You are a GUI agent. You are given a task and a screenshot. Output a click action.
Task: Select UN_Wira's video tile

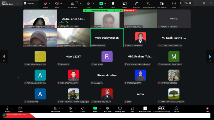click(x=107, y=19)
